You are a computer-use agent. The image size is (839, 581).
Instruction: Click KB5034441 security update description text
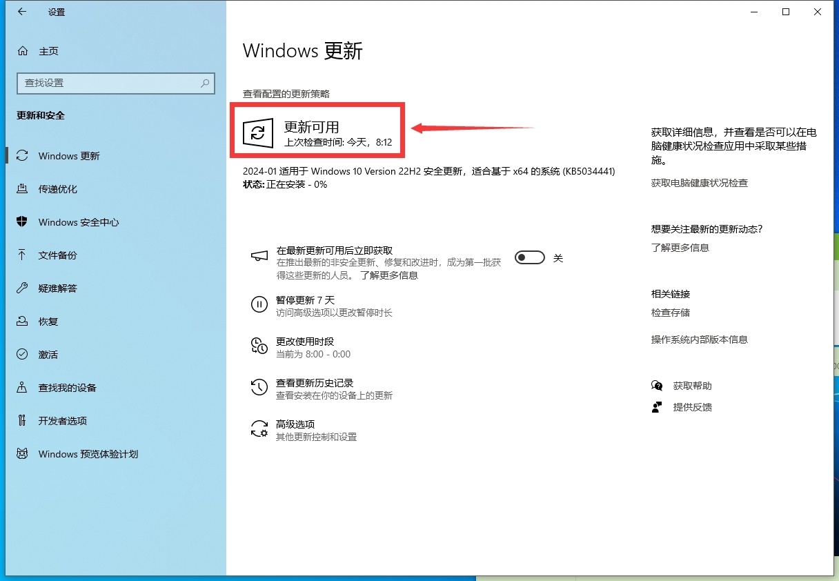pos(428,171)
